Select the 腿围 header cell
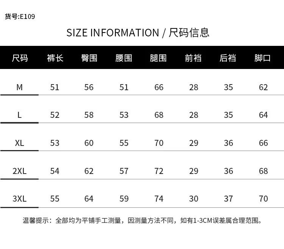Viewport: 284px width, 249px height. [x=158, y=58]
